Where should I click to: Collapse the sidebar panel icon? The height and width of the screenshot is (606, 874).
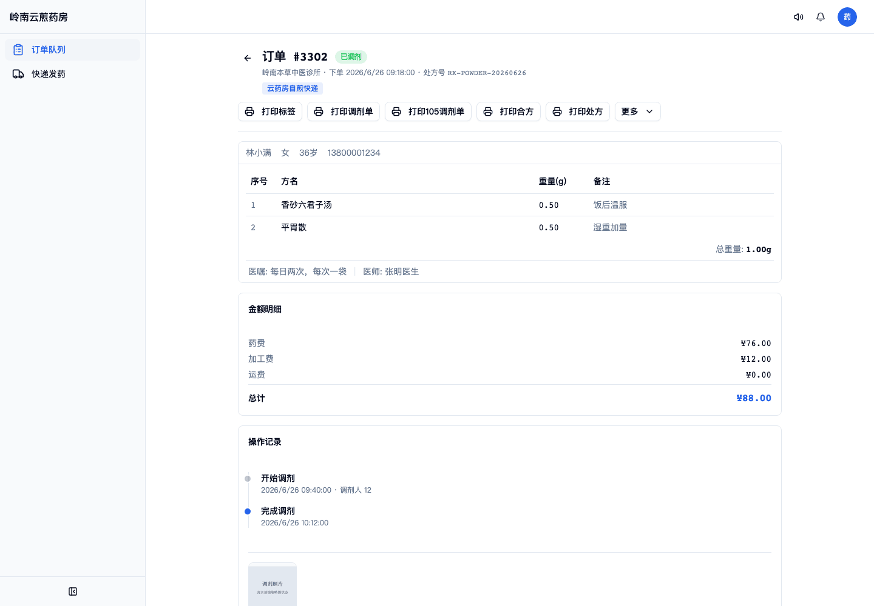point(73,591)
